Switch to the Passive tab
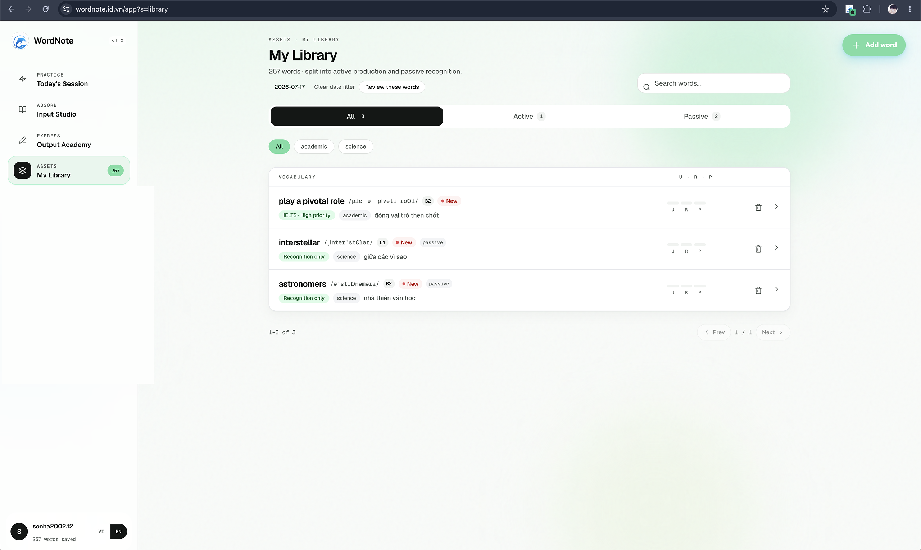The image size is (921, 550). tap(702, 117)
